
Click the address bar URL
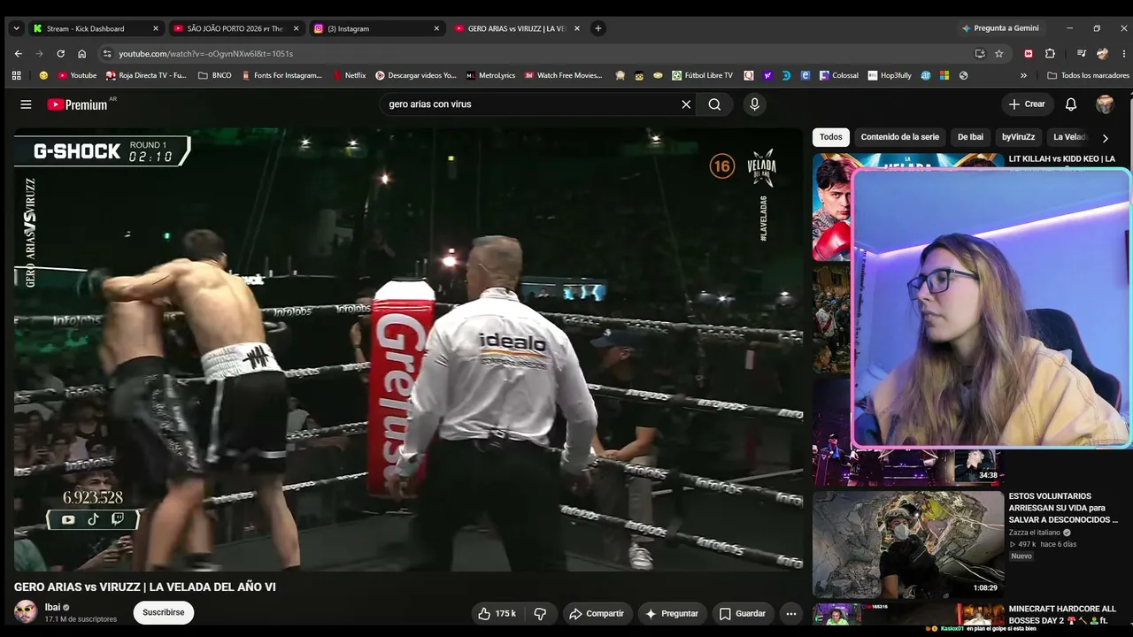(x=206, y=53)
